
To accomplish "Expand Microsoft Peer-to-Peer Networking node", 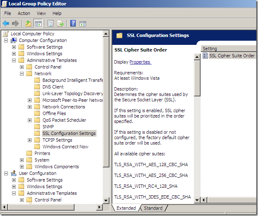I will pyautogui.click(x=30, y=100).
